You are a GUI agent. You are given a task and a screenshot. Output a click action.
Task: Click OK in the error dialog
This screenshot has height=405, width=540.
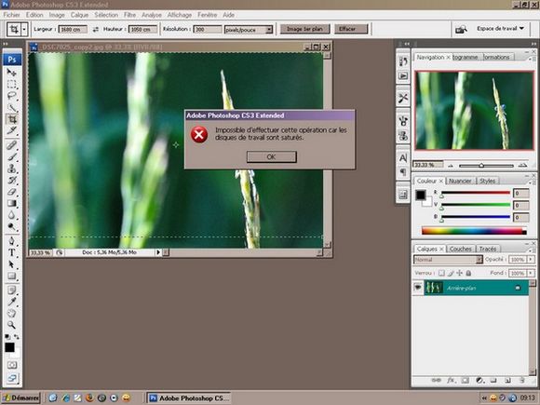tap(271, 156)
